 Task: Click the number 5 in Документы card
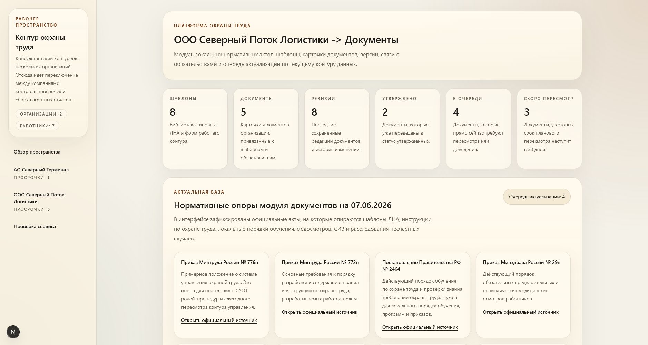243,112
